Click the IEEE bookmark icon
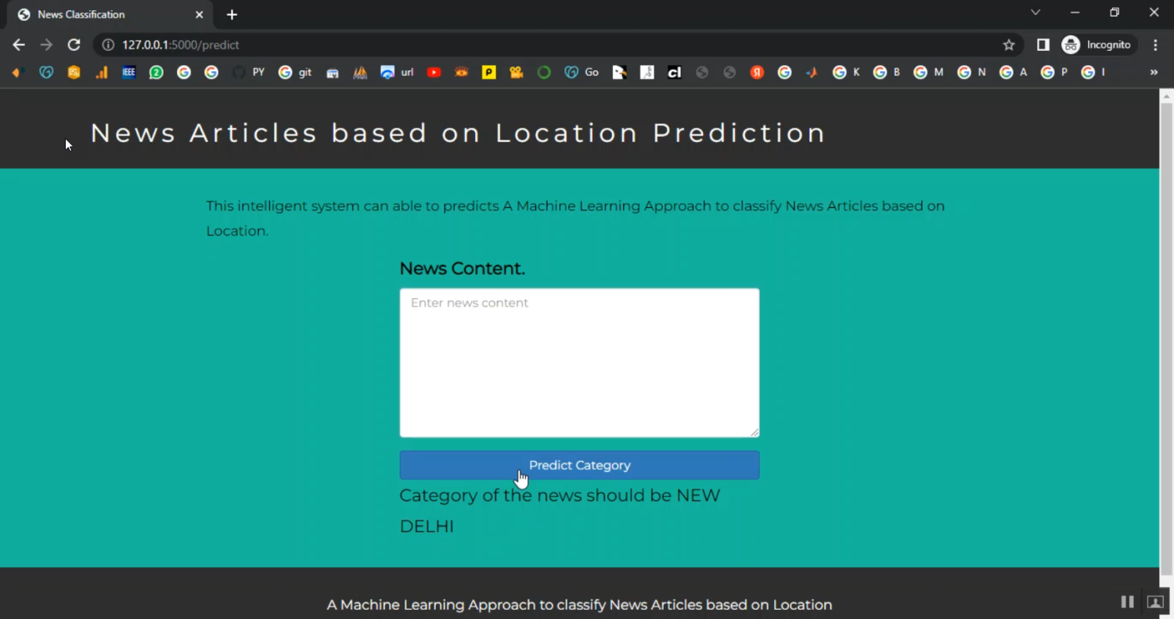 128,72
